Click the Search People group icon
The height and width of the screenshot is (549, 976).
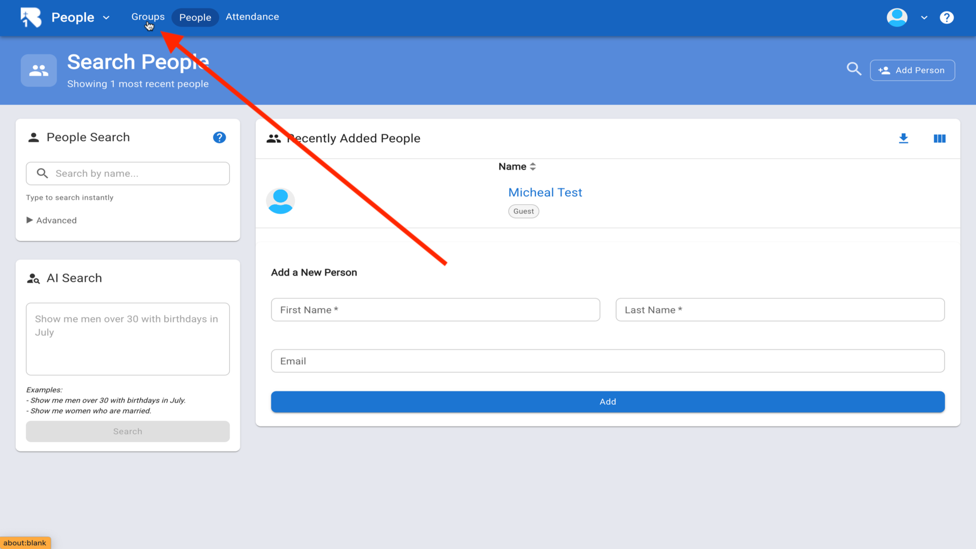tap(39, 70)
